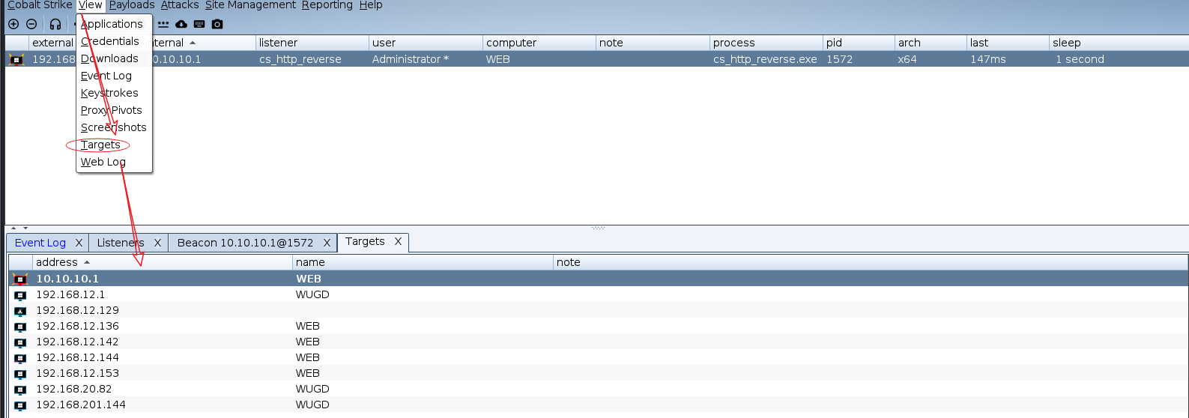The image size is (1189, 418).
Task: Click the host icon for target 192.168.12.129
Action: coord(20,311)
